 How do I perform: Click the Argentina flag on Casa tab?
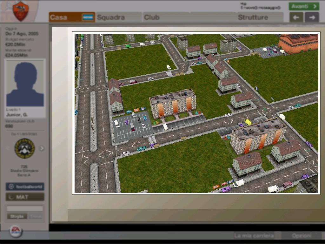coord(88,17)
